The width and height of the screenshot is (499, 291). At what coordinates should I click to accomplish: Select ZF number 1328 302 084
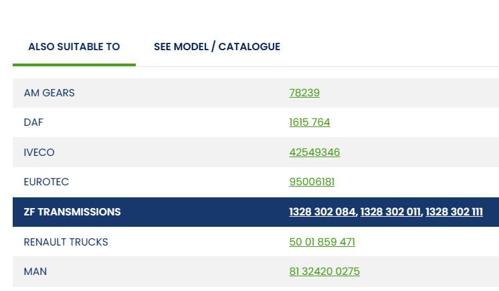[322, 212]
